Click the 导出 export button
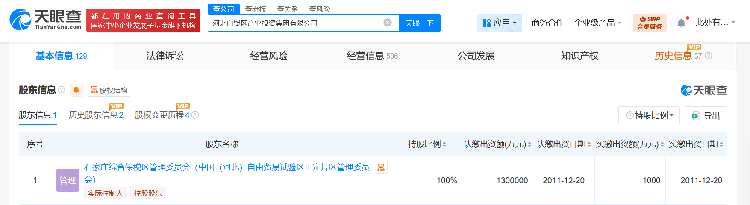This screenshot has height=205, width=750. click(706, 116)
